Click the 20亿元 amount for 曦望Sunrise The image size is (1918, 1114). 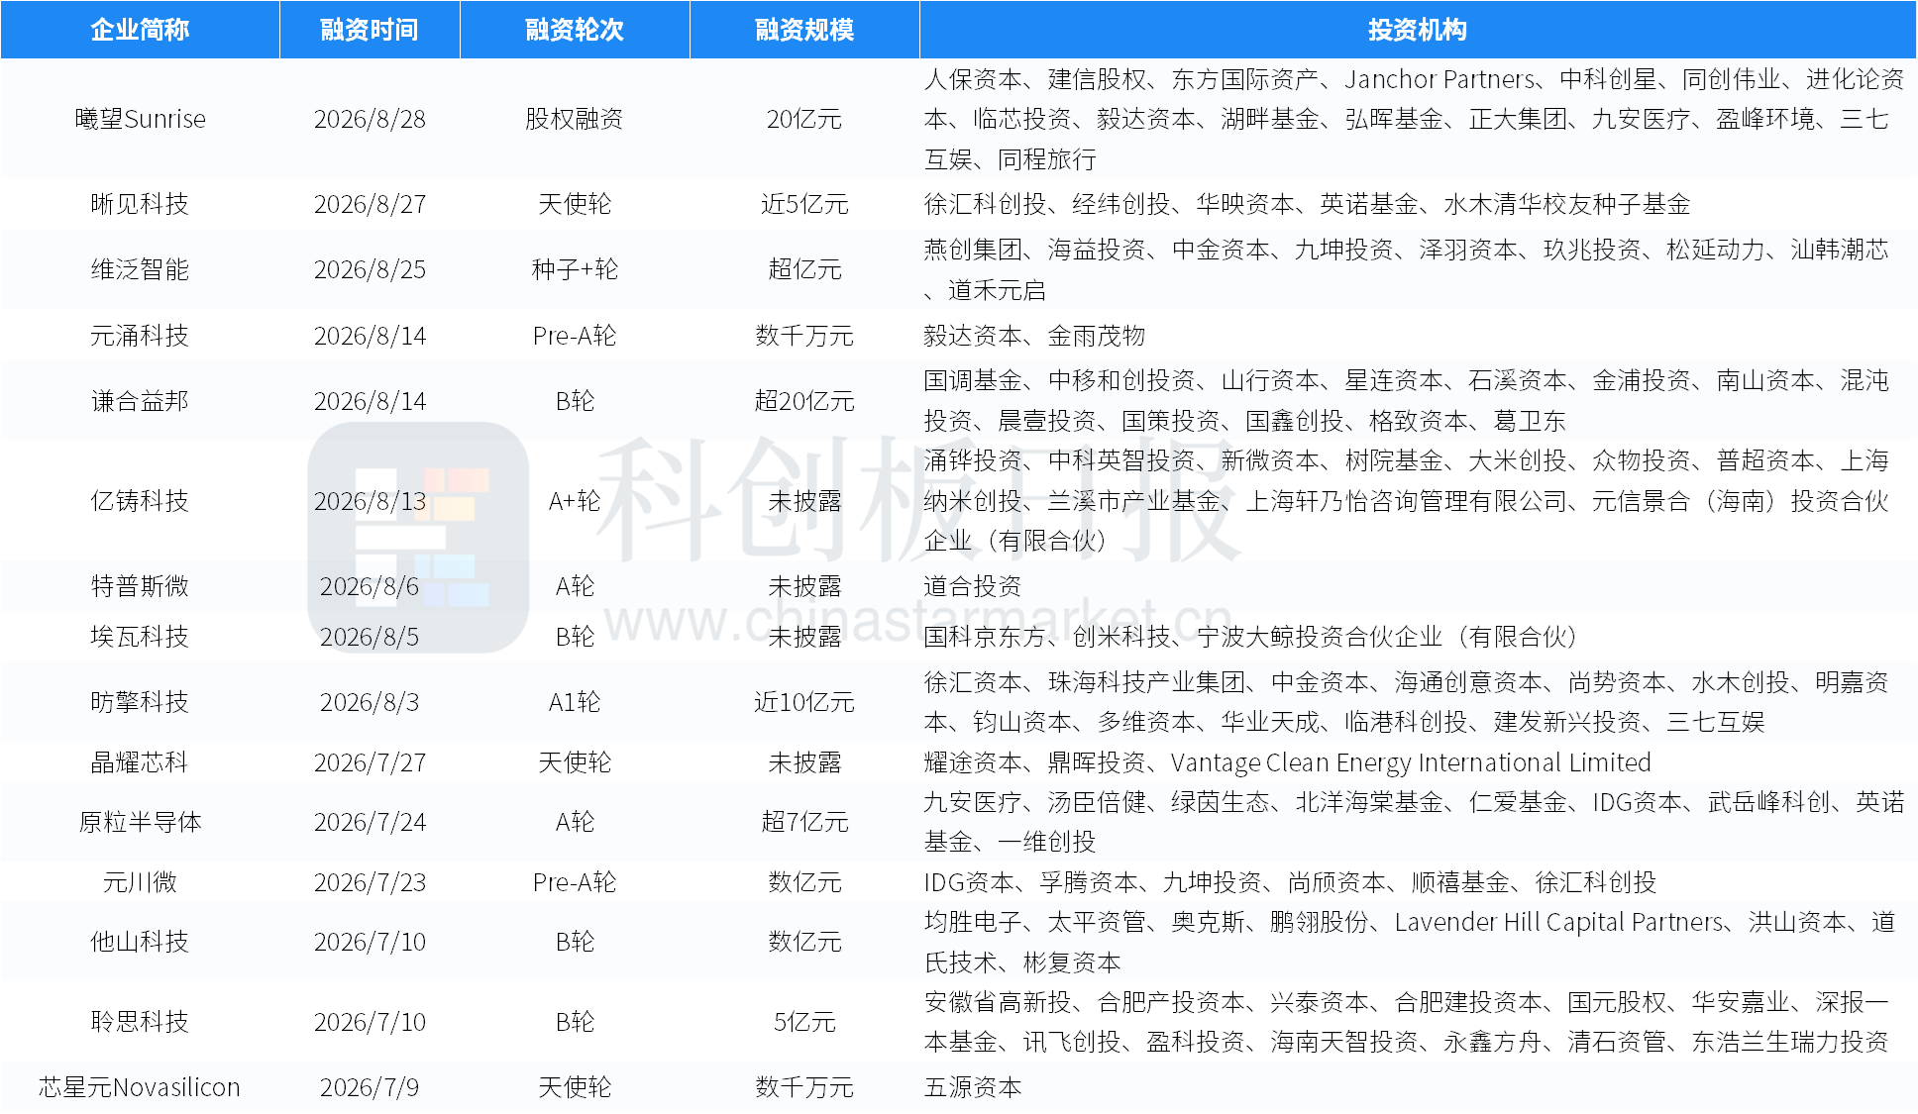(x=804, y=119)
